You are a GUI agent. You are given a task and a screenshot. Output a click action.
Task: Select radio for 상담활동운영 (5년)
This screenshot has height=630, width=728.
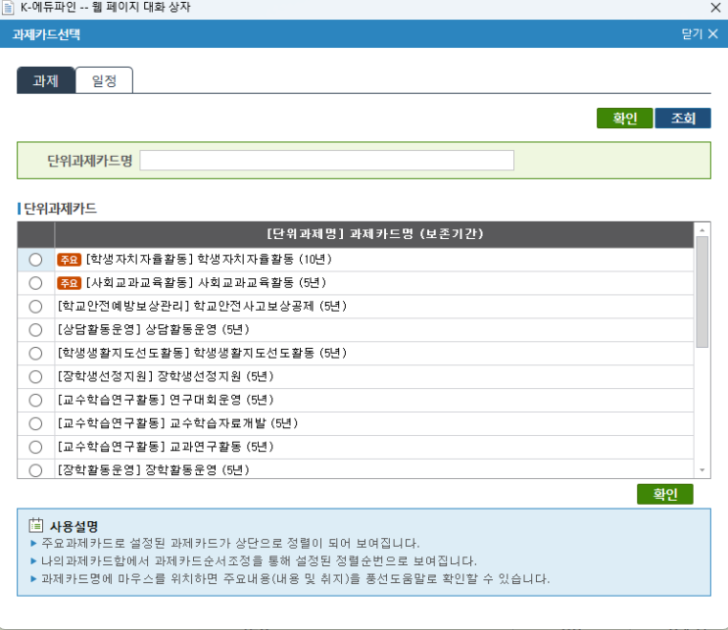tap(35, 329)
